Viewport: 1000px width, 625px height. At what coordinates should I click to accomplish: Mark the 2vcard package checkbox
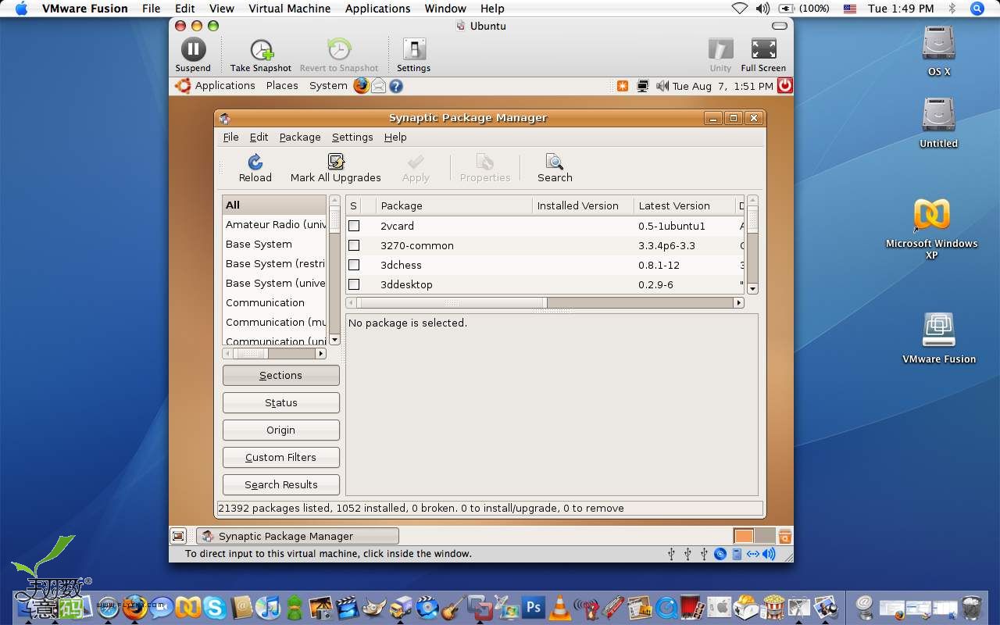click(x=354, y=226)
